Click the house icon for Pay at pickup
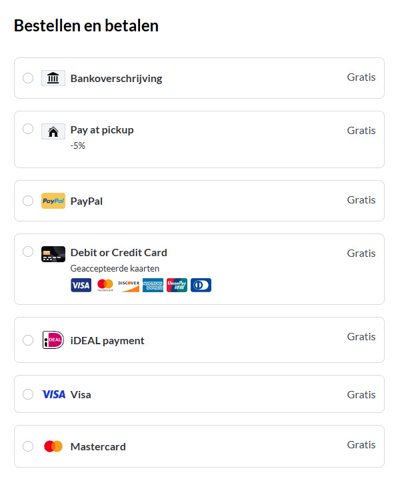This screenshot has height=477, width=408. click(53, 131)
